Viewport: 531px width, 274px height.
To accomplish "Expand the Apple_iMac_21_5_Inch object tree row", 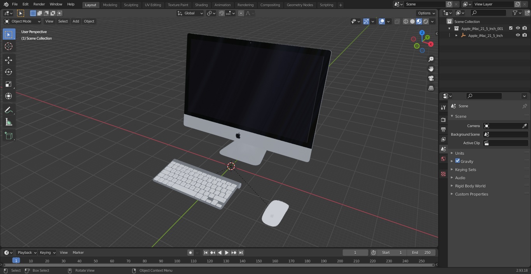I will [456, 35].
